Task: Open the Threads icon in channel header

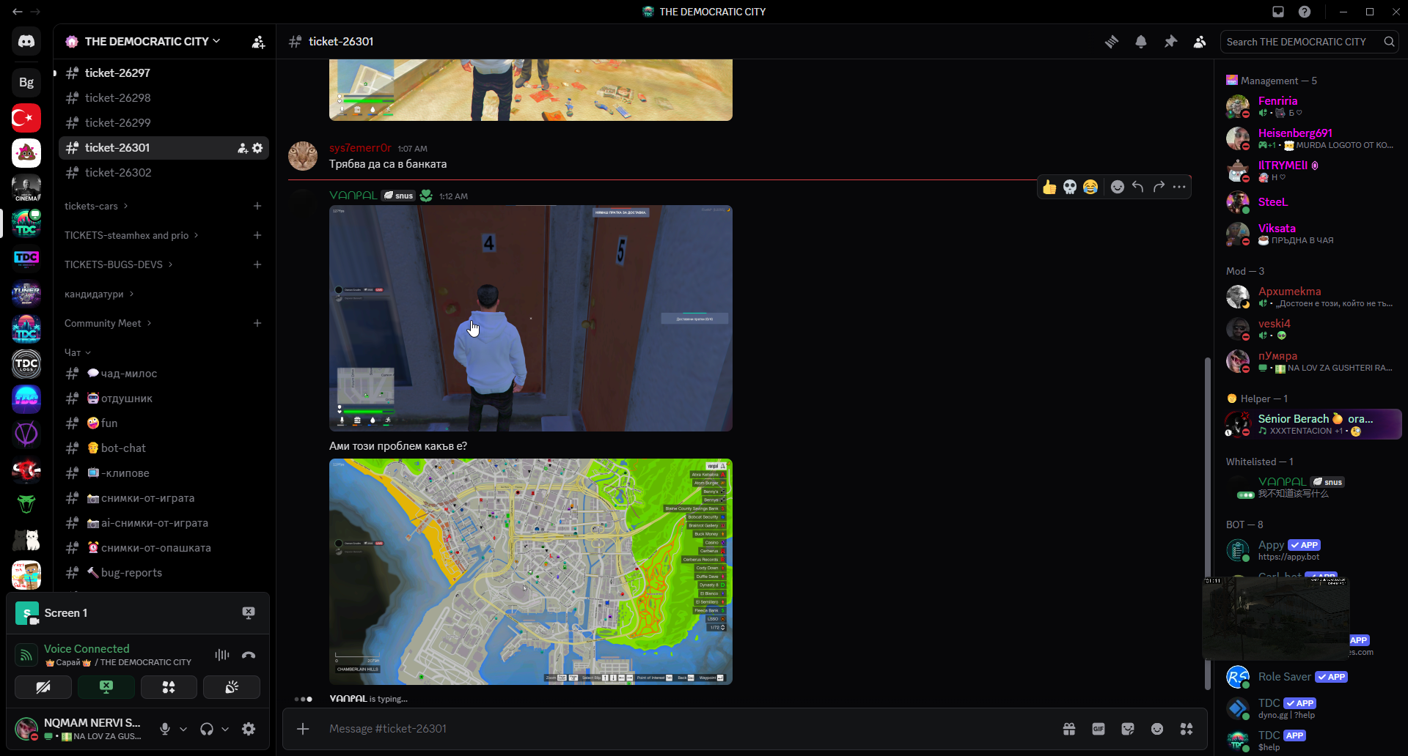Action: (x=1112, y=42)
